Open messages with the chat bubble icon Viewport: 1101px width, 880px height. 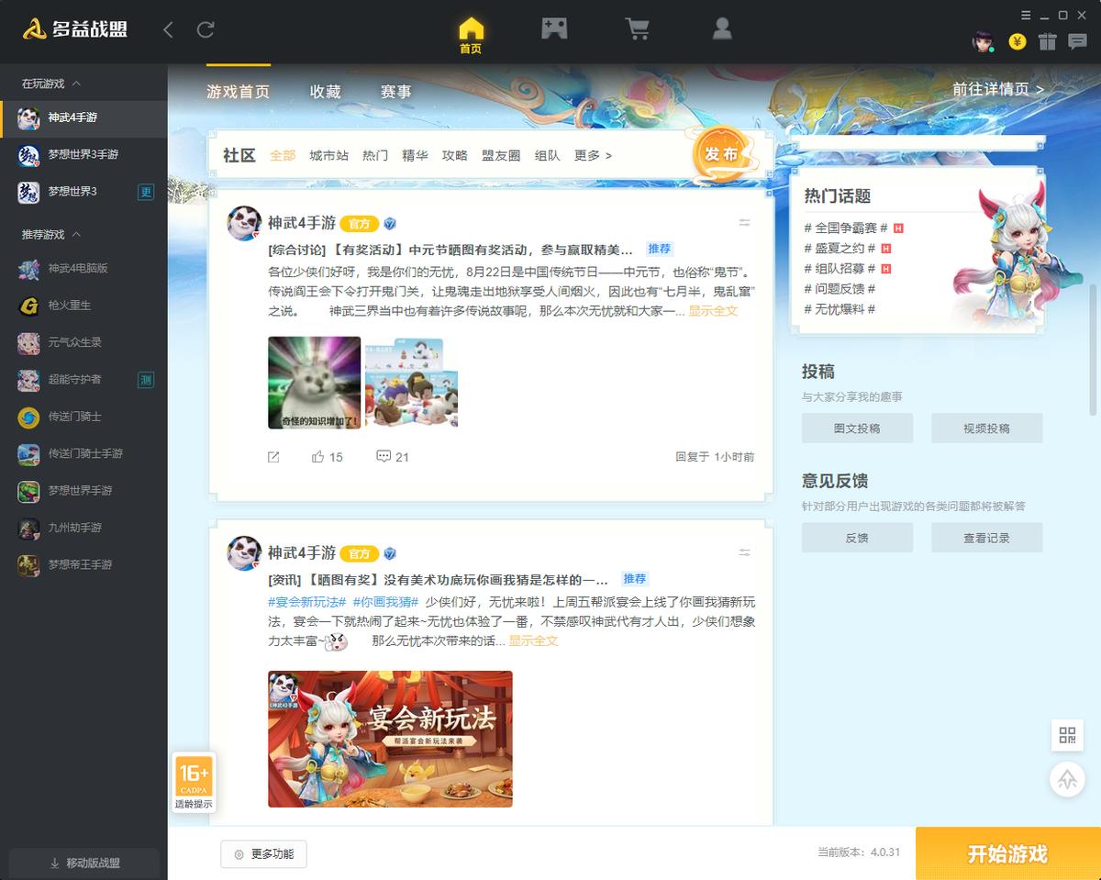click(x=1078, y=40)
